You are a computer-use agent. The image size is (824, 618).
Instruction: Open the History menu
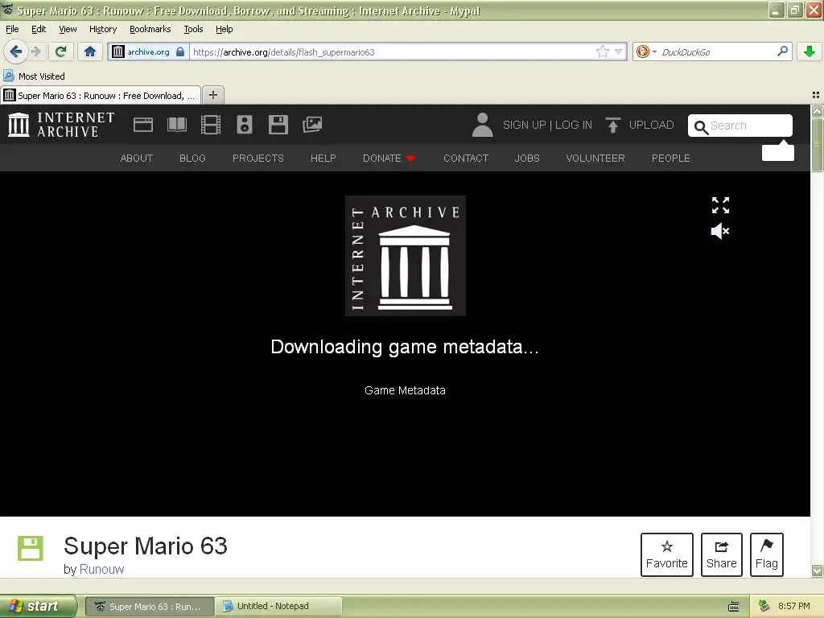tap(102, 29)
